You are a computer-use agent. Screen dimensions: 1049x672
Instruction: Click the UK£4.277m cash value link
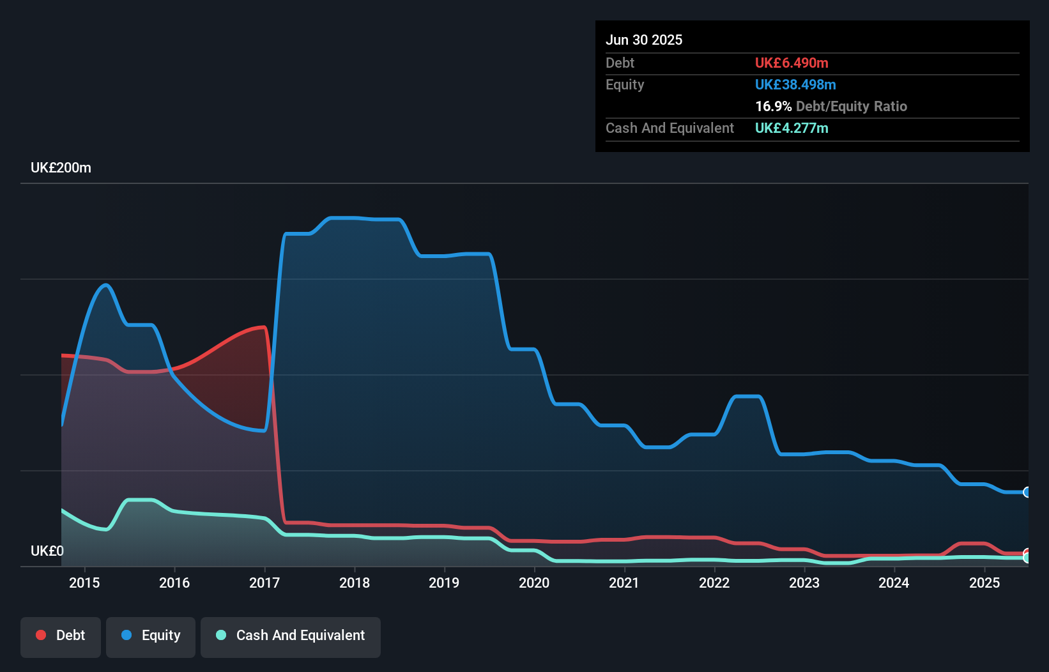[x=792, y=128]
